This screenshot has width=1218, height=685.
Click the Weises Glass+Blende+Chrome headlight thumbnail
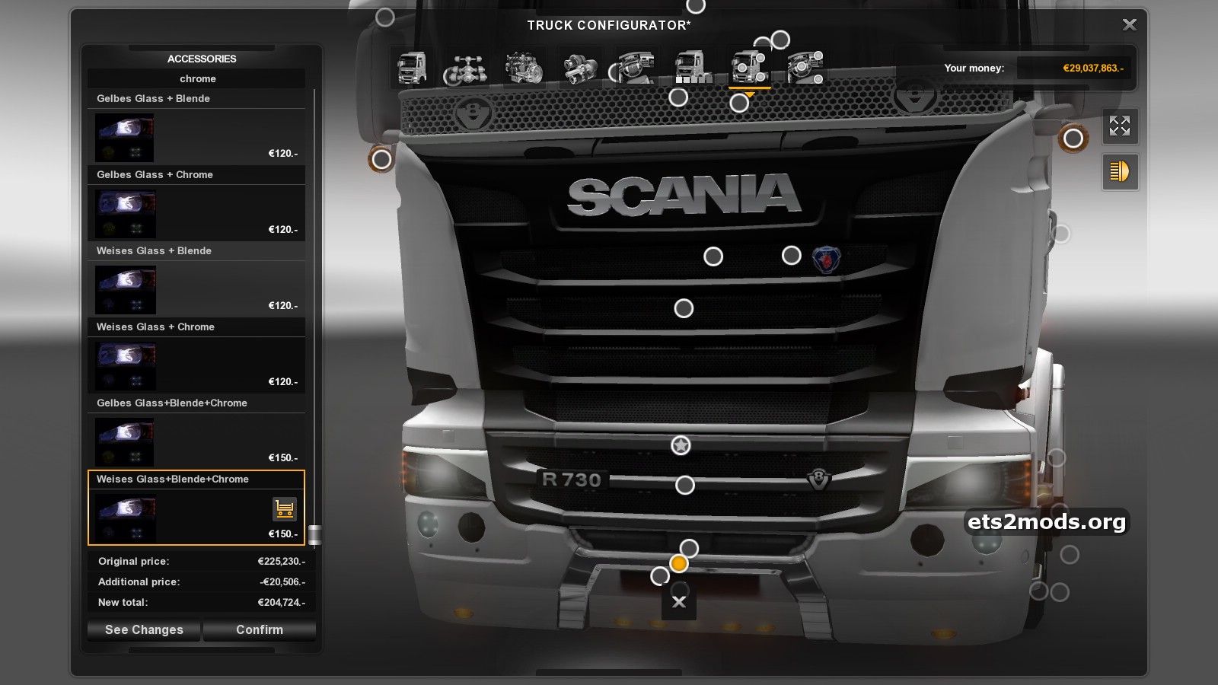click(125, 518)
